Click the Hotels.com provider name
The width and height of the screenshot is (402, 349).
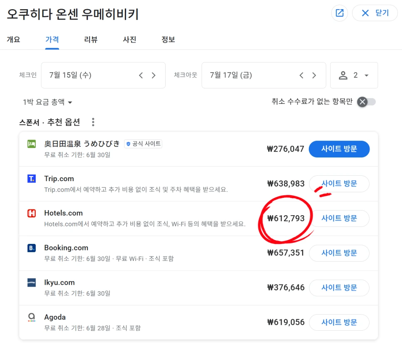pos(63,213)
